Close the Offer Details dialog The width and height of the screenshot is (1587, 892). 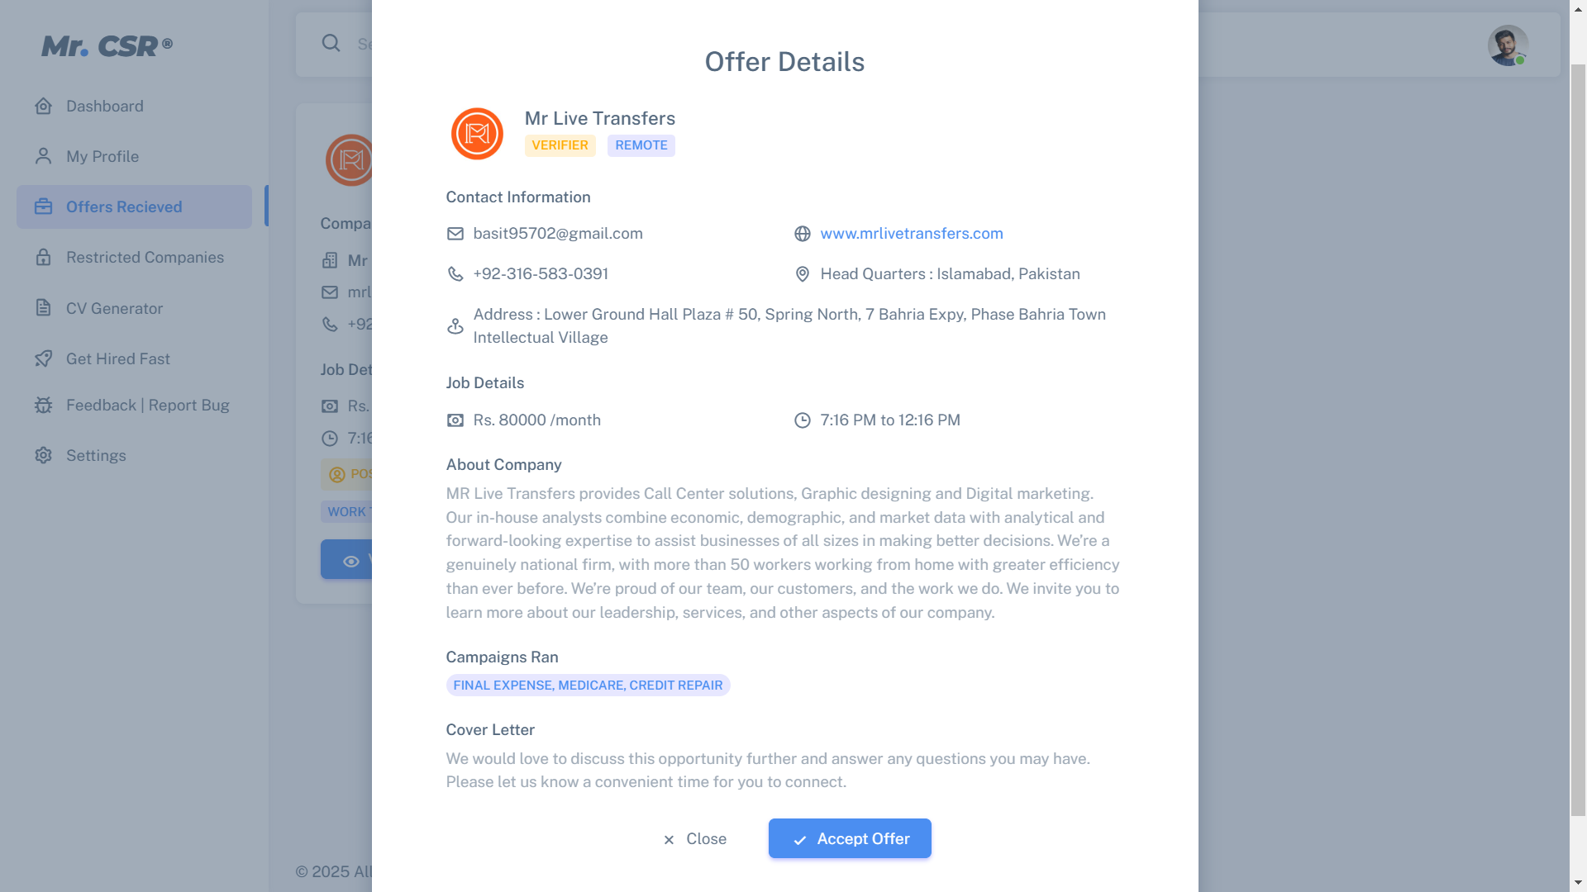(x=695, y=839)
